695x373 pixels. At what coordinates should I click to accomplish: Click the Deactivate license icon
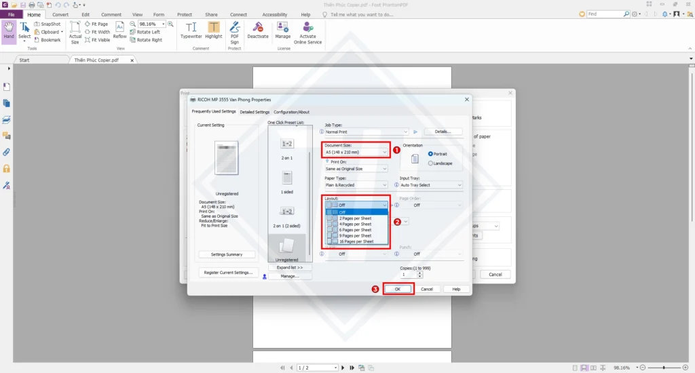pos(257,31)
